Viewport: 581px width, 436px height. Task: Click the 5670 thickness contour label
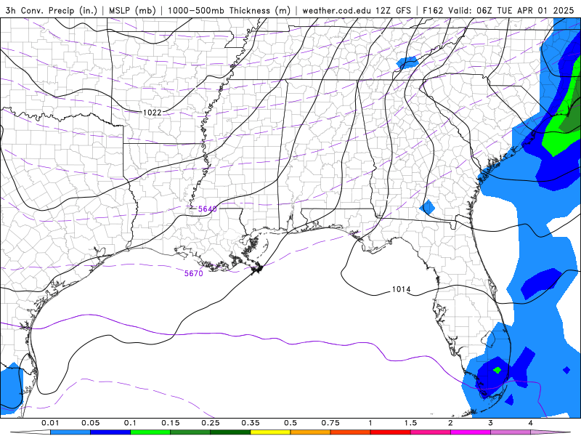[194, 274]
